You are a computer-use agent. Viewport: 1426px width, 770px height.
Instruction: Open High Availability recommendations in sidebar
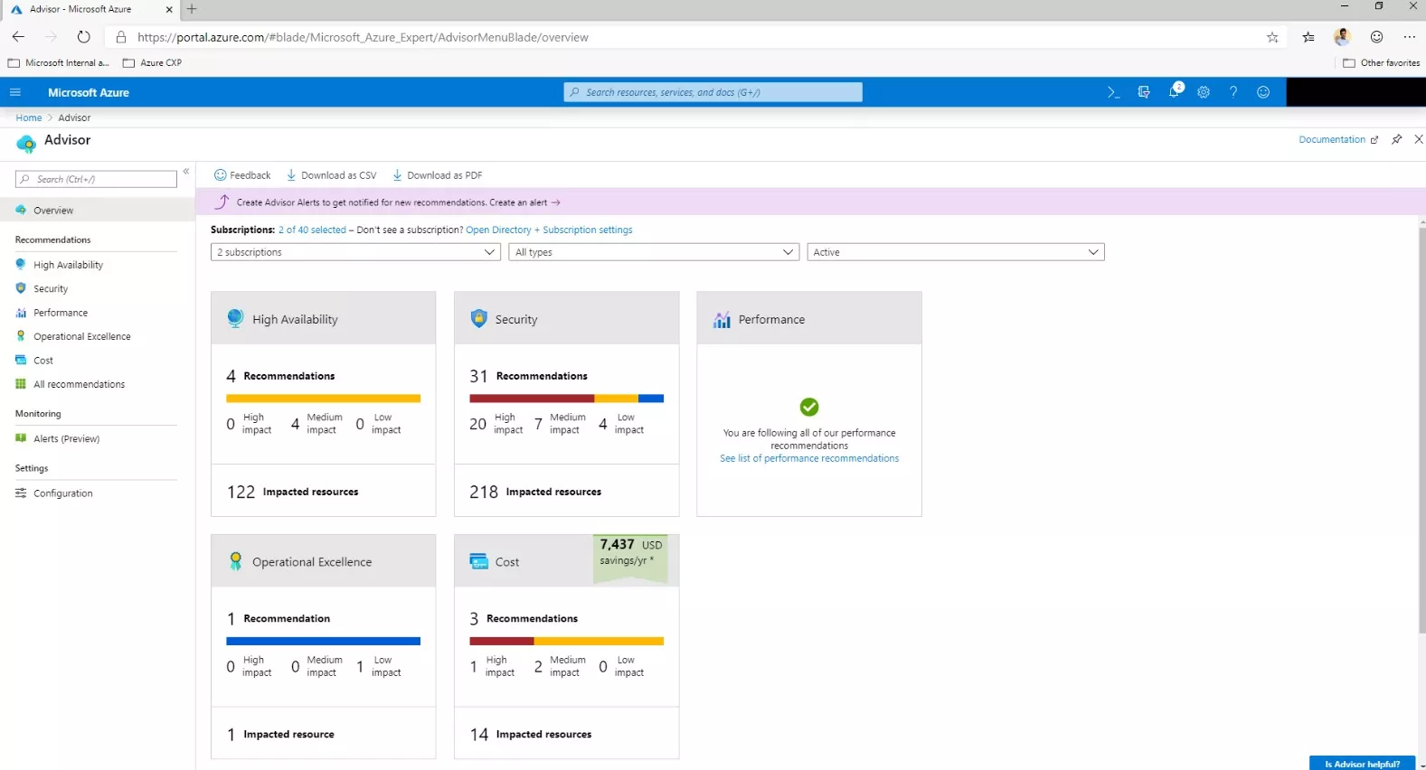[68, 265]
